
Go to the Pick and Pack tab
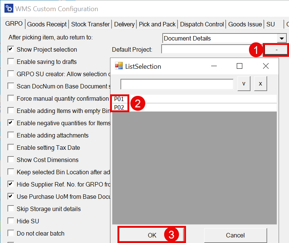click(x=157, y=24)
